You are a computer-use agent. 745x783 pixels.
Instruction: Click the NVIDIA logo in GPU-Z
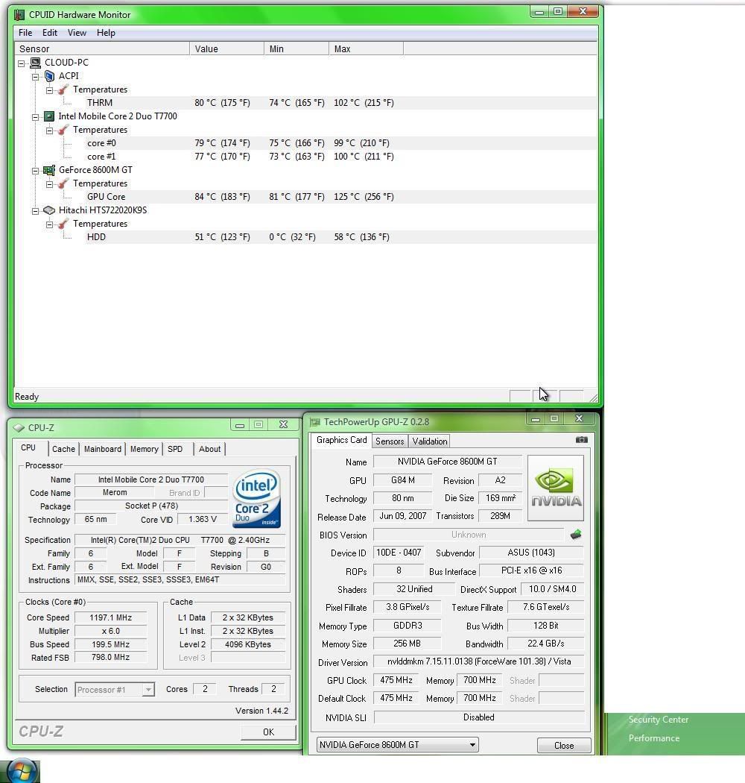[x=555, y=488]
